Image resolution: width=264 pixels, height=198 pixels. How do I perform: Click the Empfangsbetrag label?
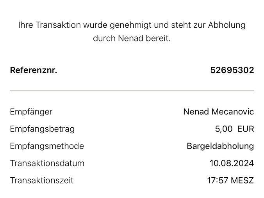click(x=42, y=129)
